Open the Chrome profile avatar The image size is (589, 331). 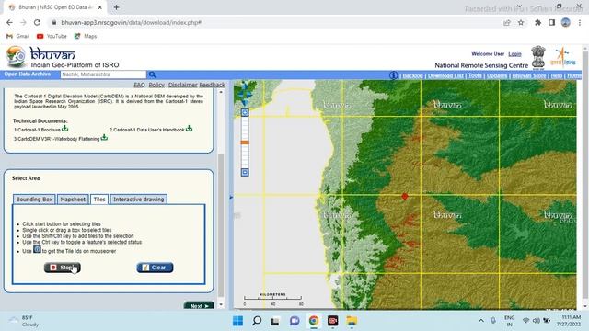(566, 22)
